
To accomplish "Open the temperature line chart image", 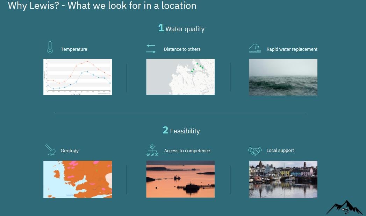I will [78, 77].
